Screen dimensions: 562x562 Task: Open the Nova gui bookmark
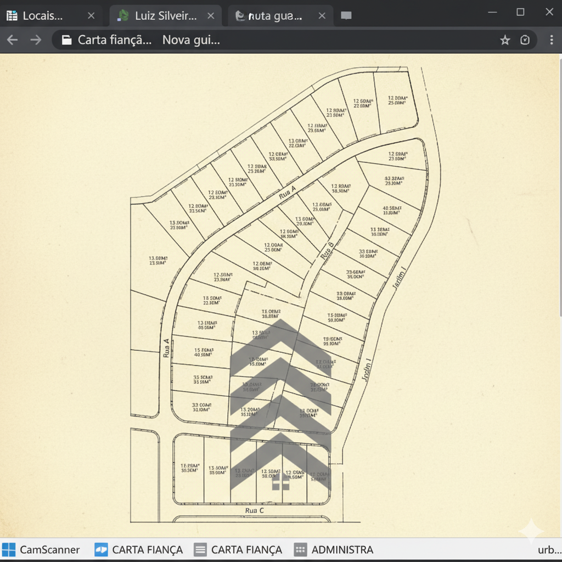coord(191,40)
